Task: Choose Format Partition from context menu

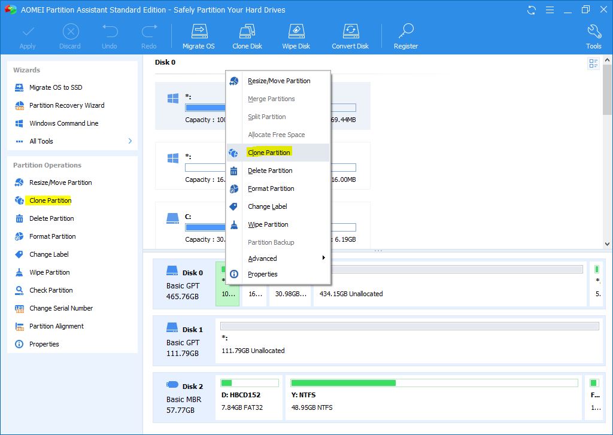Action: [x=271, y=188]
